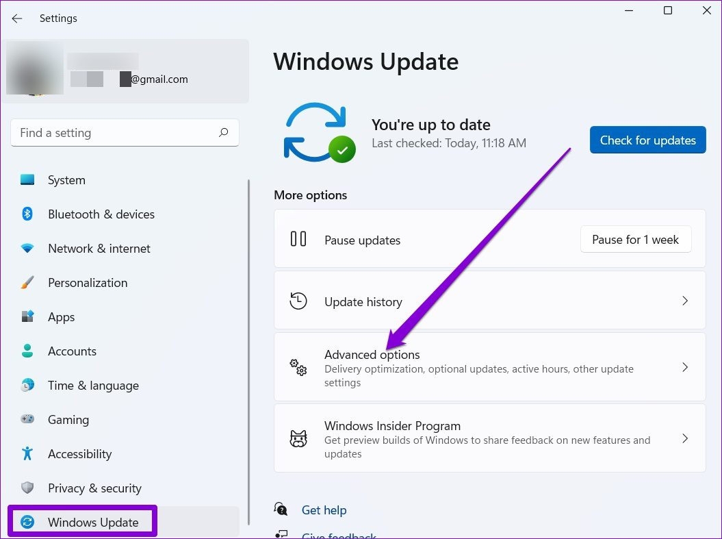Image resolution: width=722 pixels, height=539 pixels.
Task: Click the Personalization paintbrush icon
Action: point(27,282)
